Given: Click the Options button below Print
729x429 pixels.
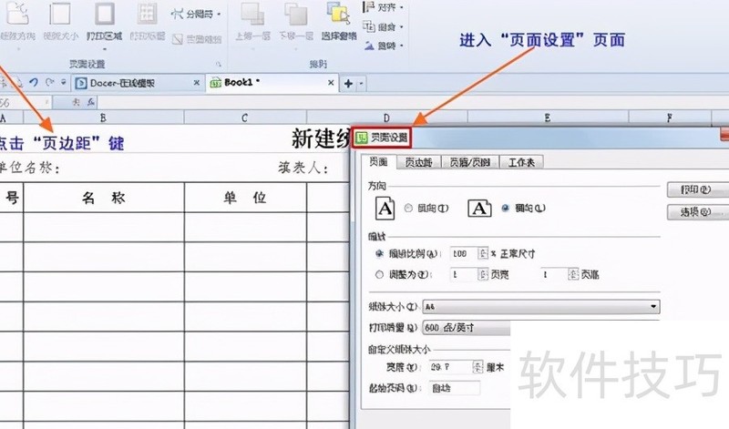Looking at the screenshot, I should pyautogui.click(x=697, y=212).
